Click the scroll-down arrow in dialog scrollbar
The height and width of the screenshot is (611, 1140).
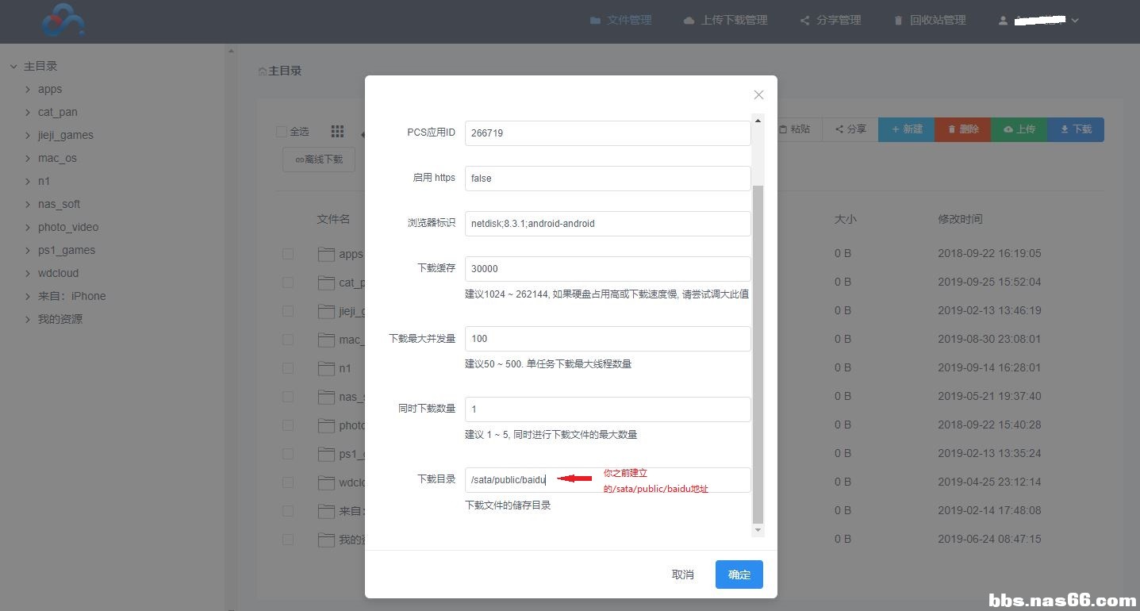(758, 529)
